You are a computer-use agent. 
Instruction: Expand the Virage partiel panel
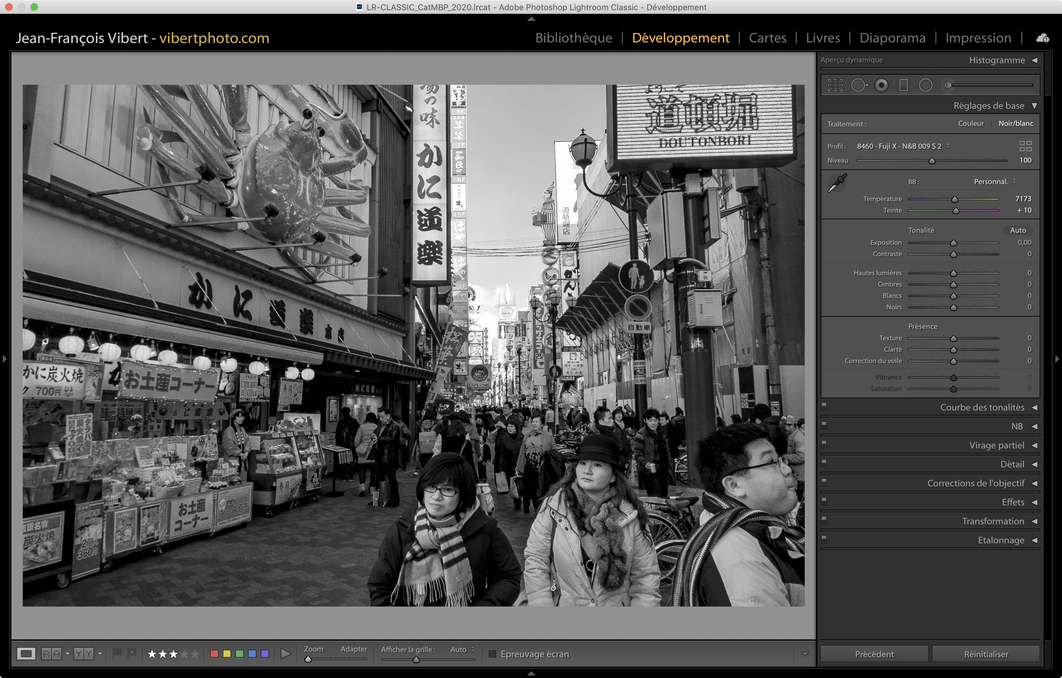coord(1034,446)
